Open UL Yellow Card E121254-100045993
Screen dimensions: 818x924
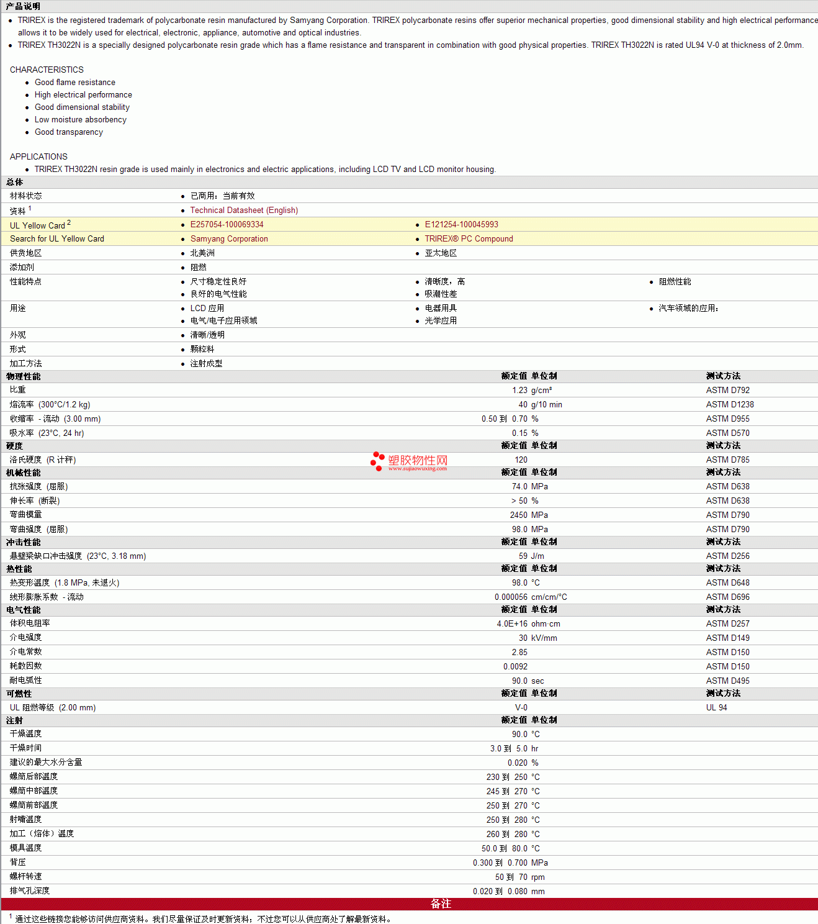tap(462, 225)
